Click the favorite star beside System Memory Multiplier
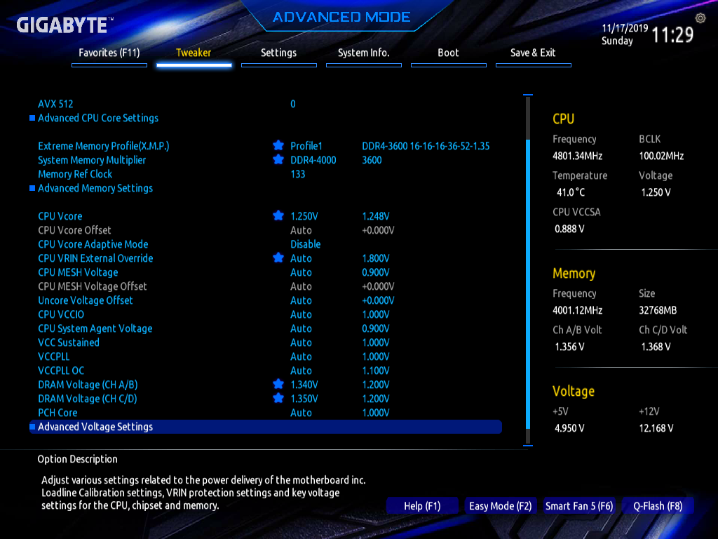 [278, 159]
